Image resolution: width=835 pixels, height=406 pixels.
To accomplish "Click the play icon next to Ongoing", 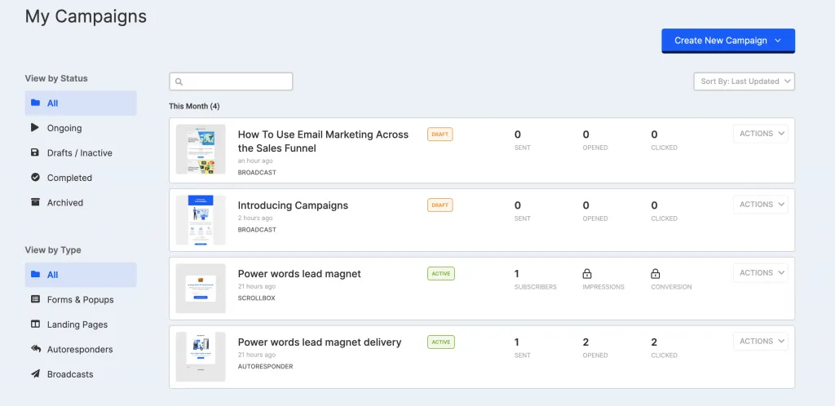I will point(35,128).
